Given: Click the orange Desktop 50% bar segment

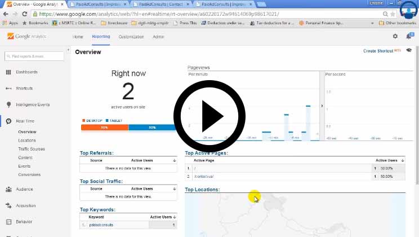Looking at the screenshot, I should point(104,128).
